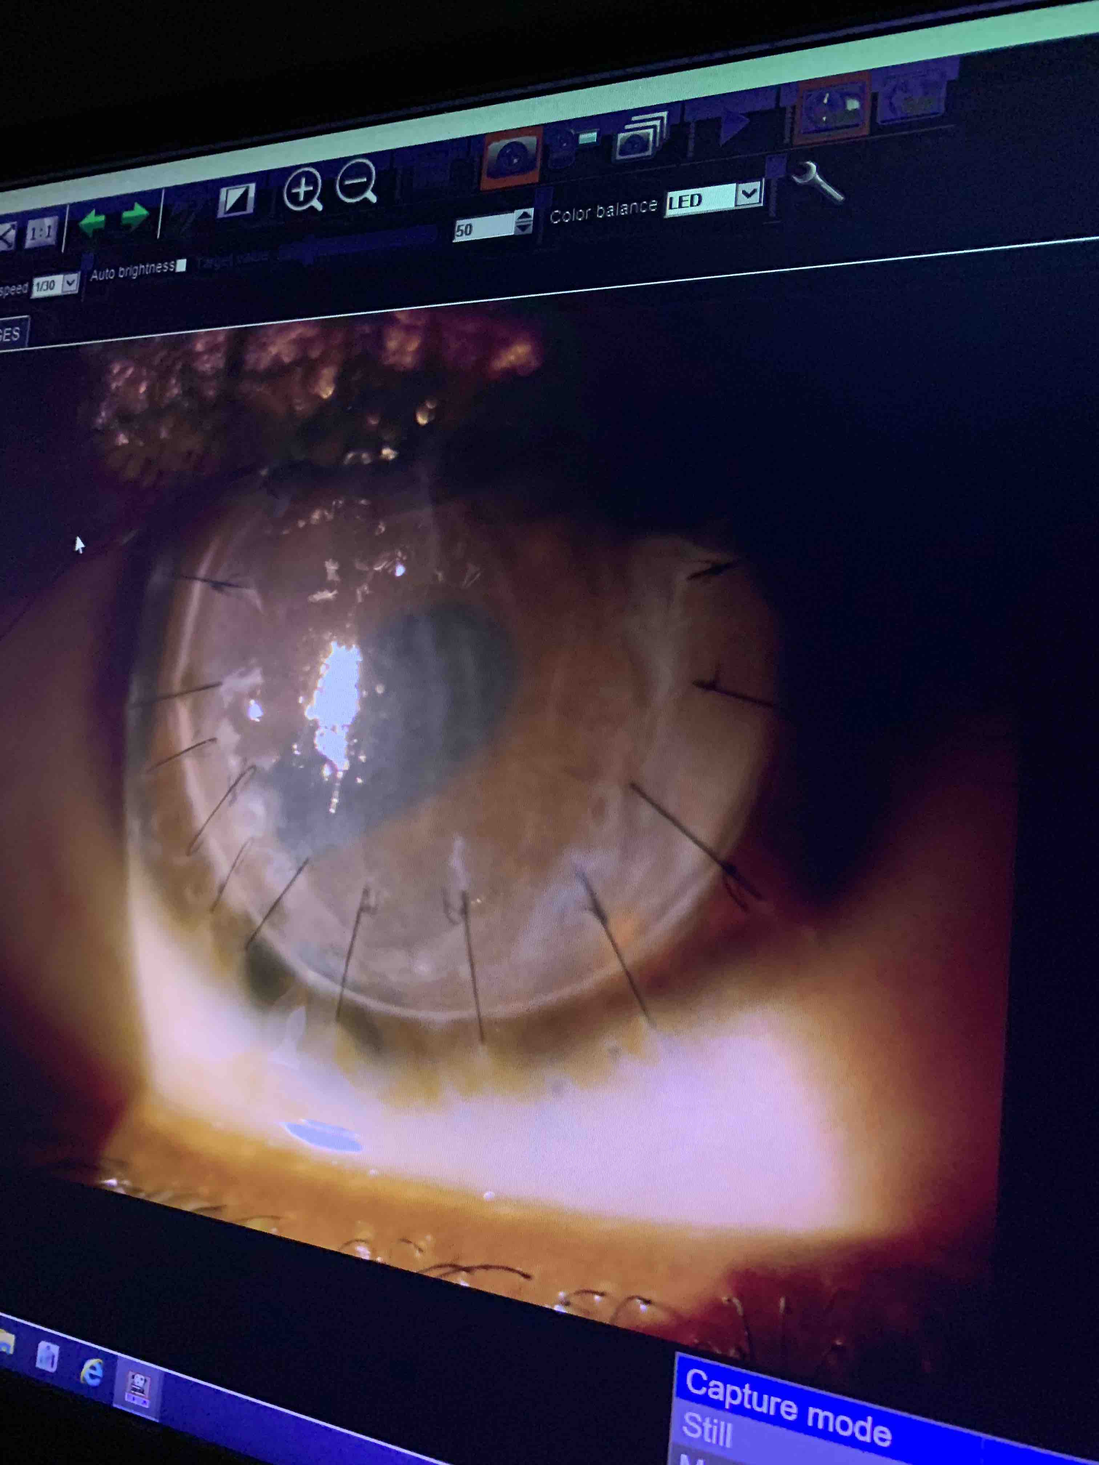Toggle the black-white contrast square icon
This screenshot has height=1465, width=1099.
pos(237,200)
